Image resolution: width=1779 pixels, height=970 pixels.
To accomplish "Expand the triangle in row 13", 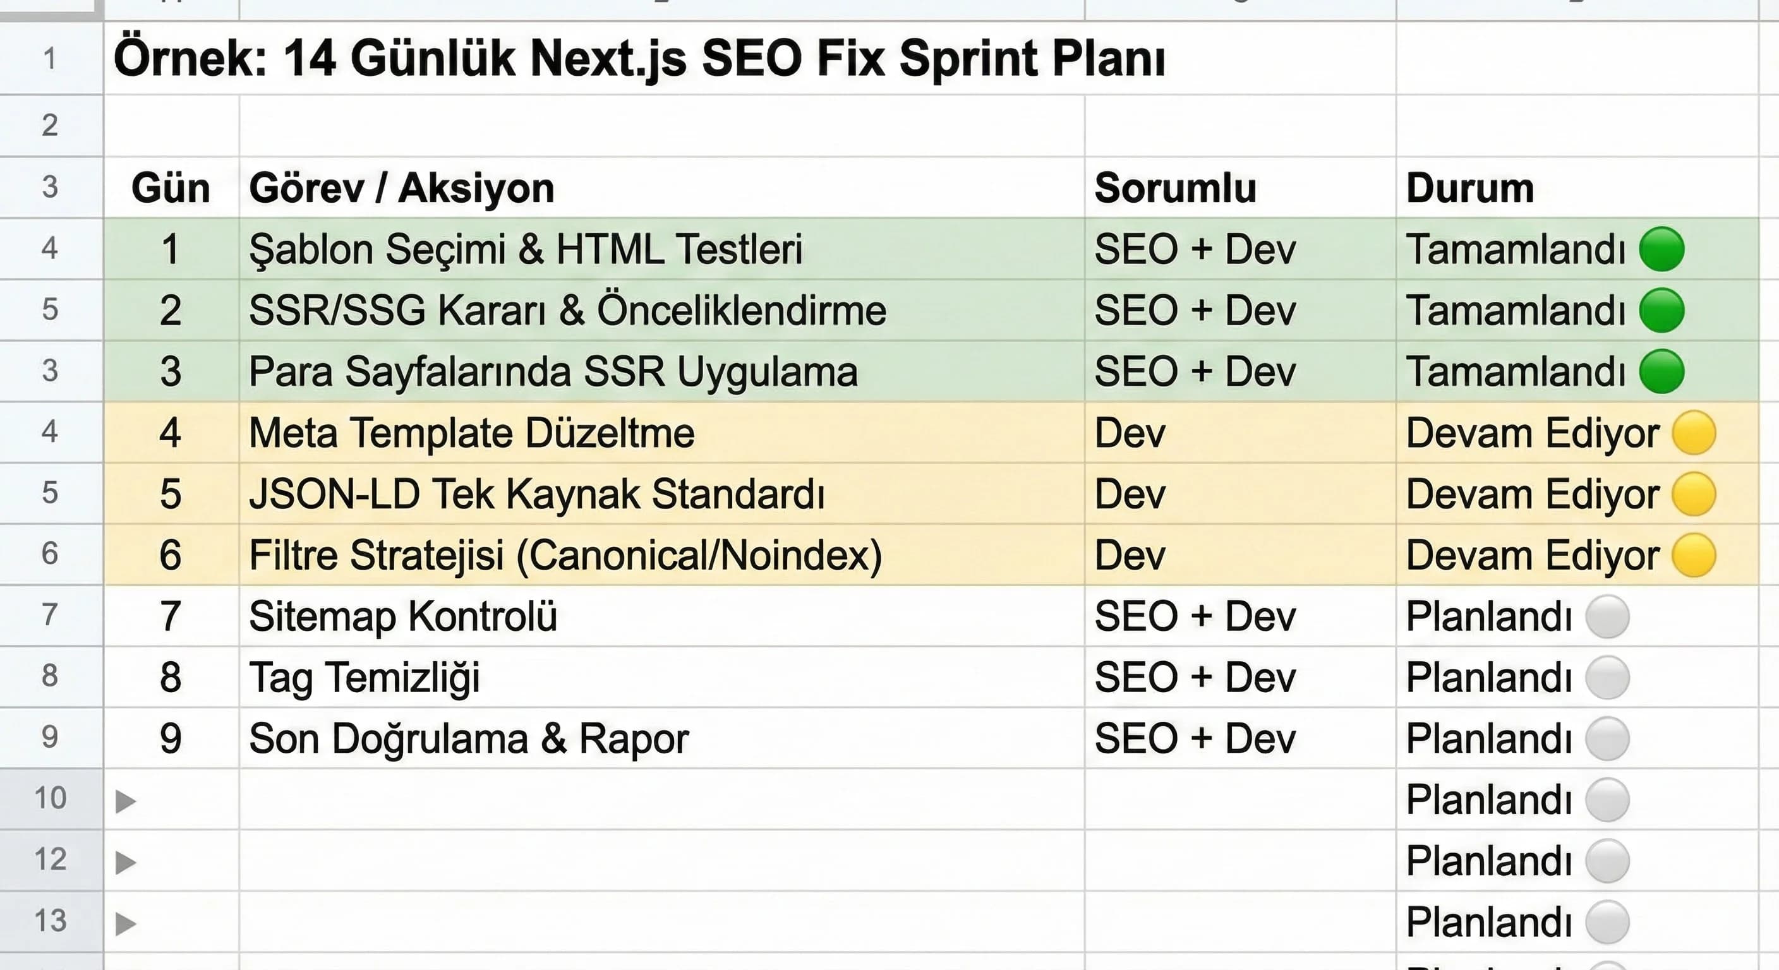I will 125,923.
